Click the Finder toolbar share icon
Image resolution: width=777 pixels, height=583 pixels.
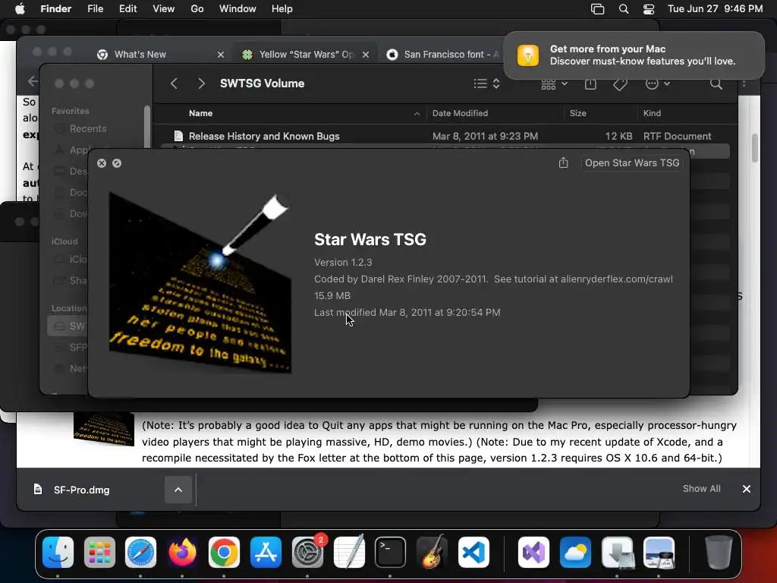(x=590, y=84)
